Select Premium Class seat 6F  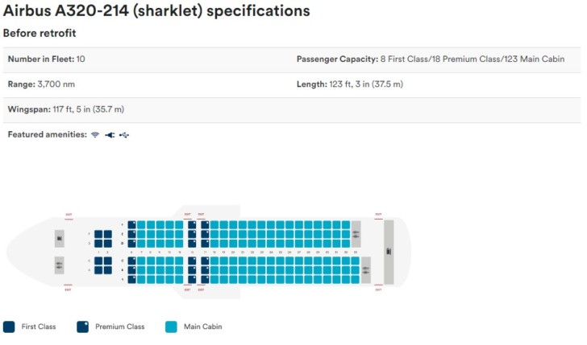(131, 225)
